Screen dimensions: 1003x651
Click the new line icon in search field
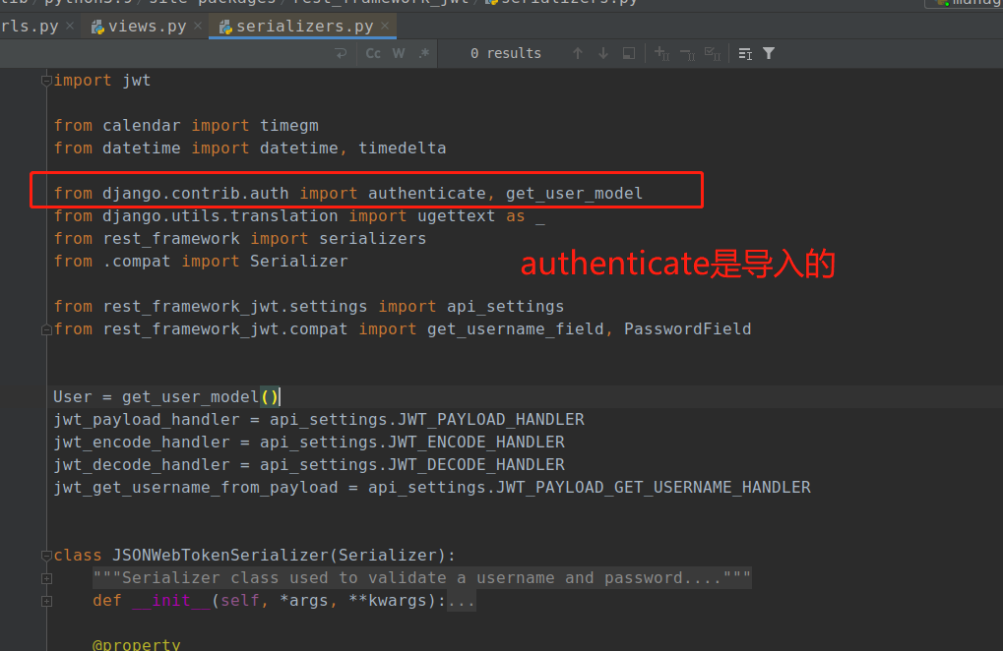click(x=341, y=54)
